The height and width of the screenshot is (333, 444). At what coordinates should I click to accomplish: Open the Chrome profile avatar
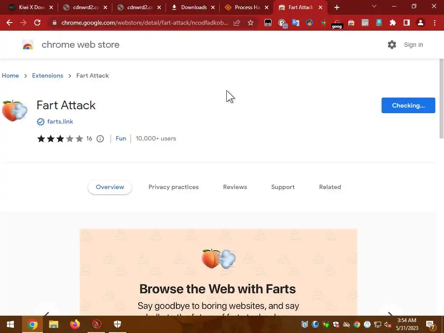(421, 23)
